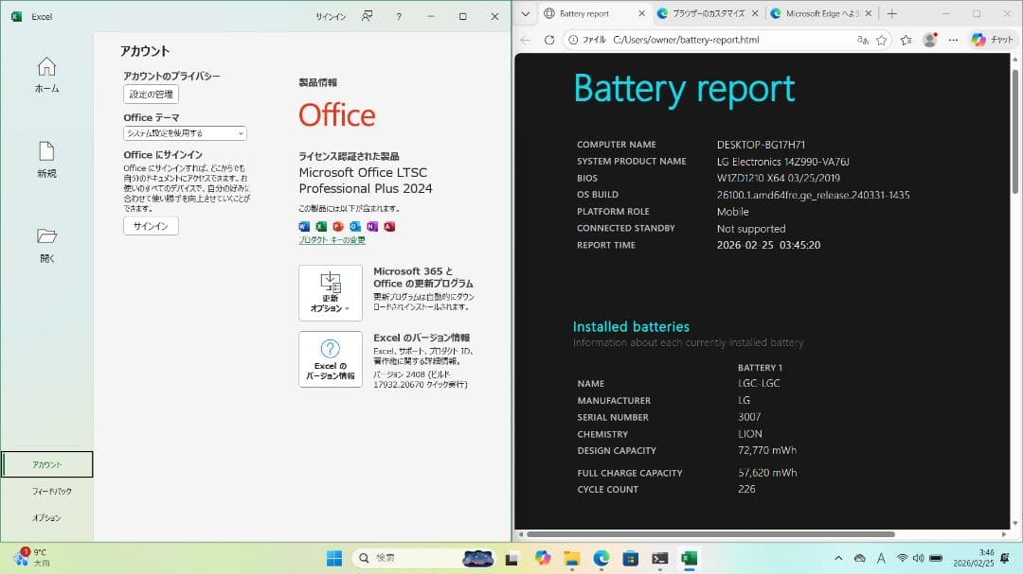The width and height of the screenshot is (1023, 574).
Task: Open the Home page in Excel sidebar
Action: point(46,76)
